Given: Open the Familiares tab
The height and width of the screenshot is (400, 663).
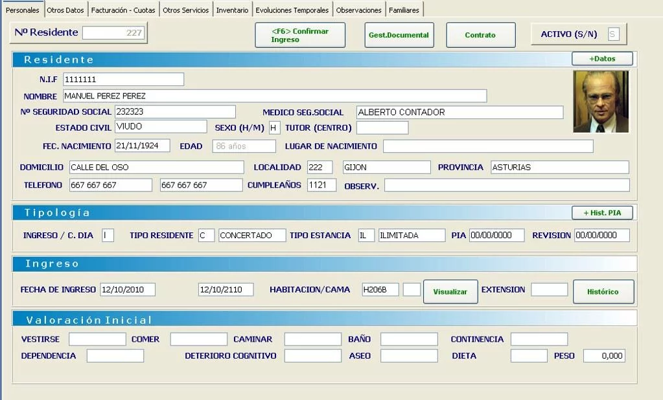Looking at the screenshot, I should coord(404,10).
